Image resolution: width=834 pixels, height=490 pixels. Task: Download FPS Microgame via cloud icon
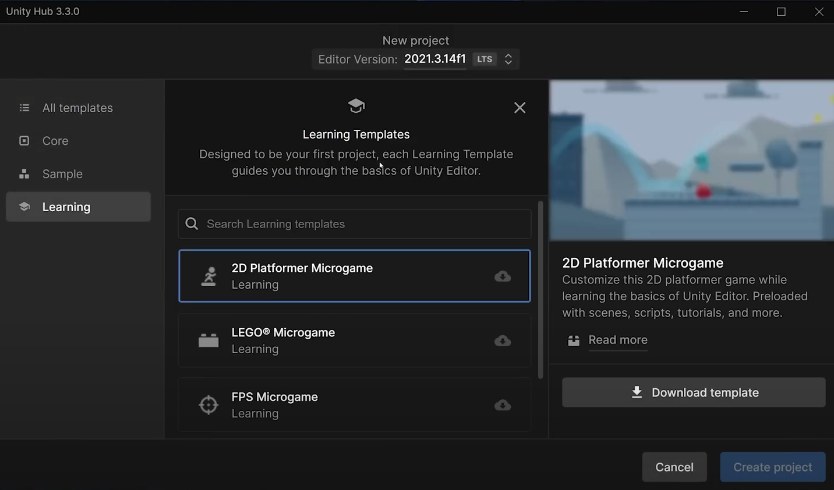[503, 406]
